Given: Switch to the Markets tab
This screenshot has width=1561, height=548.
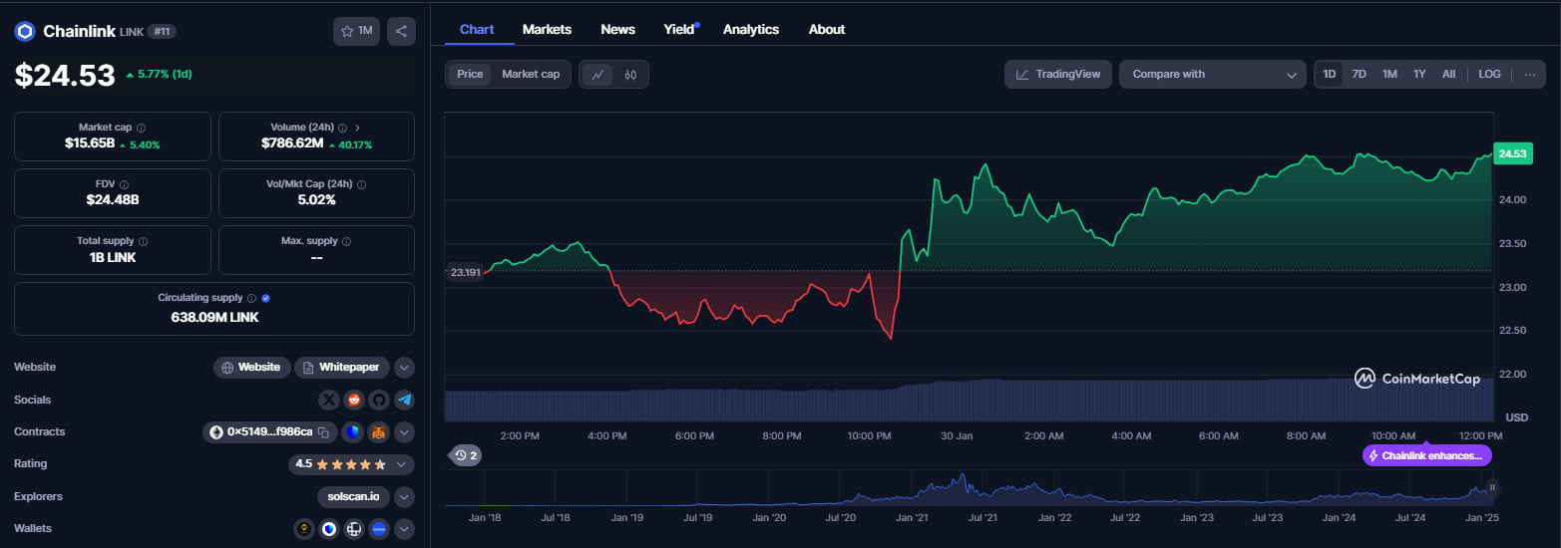Looking at the screenshot, I should click(547, 29).
